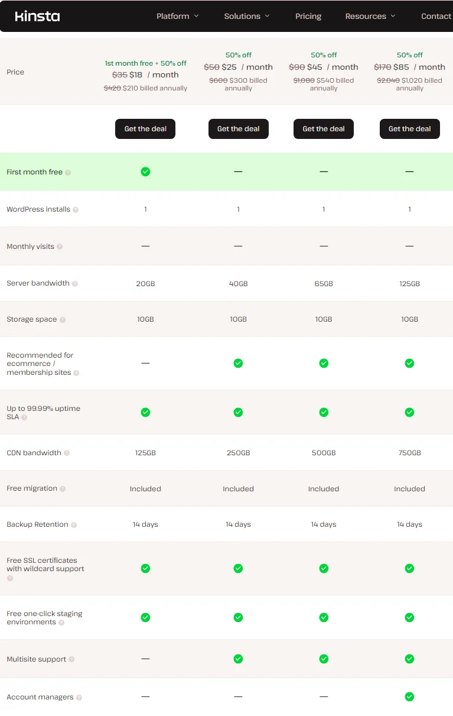The height and width of the screenshot is (716, 453).
Task: Show help tooltip for Server bandwidth
Action: pyautogui.click(x=75, y=284)
